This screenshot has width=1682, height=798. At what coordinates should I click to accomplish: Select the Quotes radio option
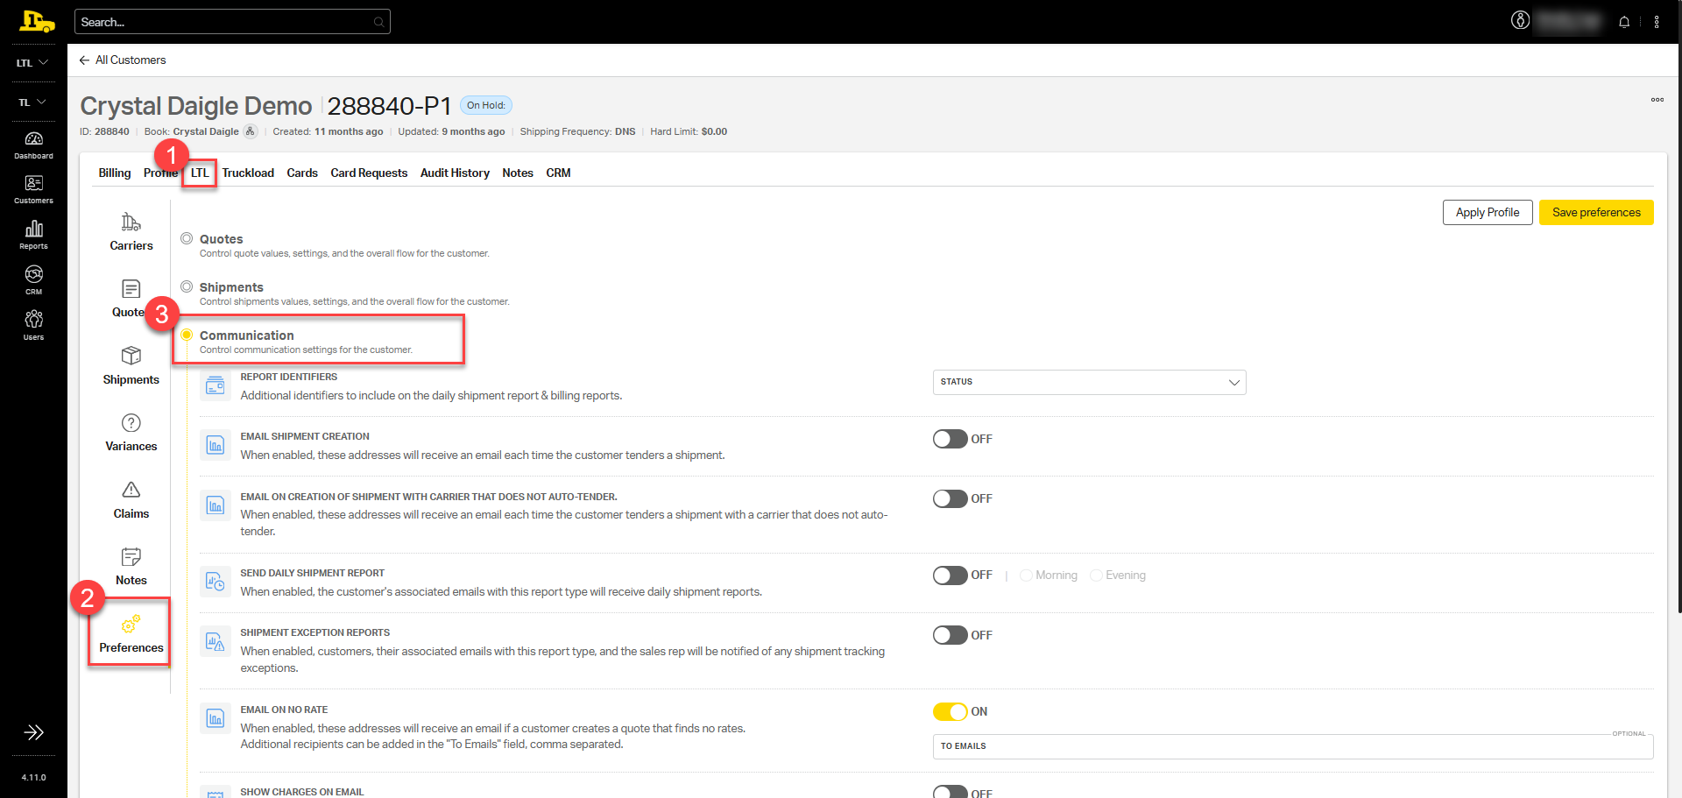tap(187, 238)
